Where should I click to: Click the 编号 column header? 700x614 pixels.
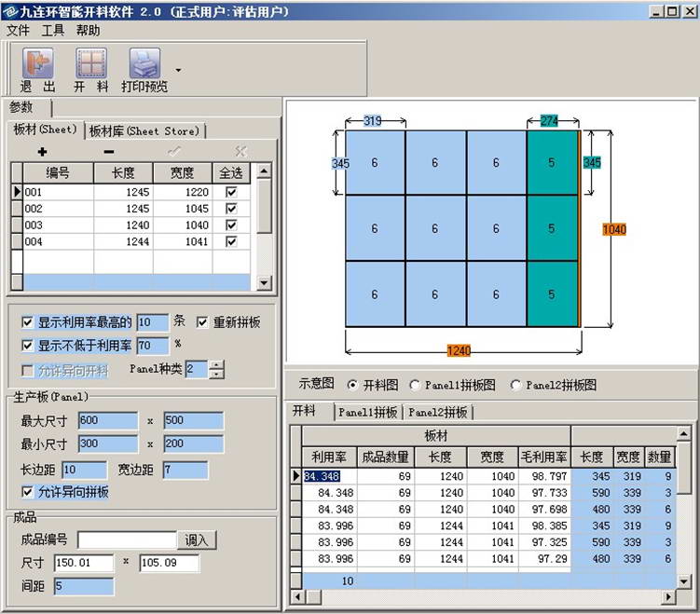pyautogui.click(x=58, y=172)
